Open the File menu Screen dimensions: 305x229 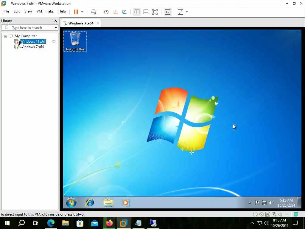(6, 11)
